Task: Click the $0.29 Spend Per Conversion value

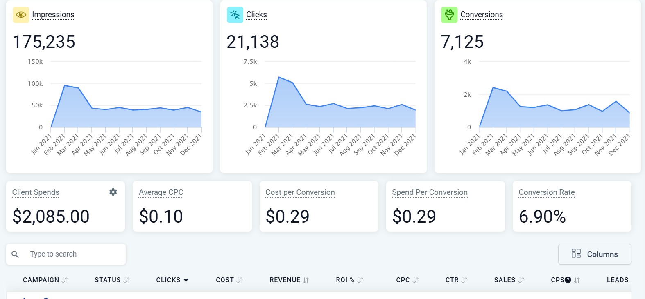Action: pyautogui.click(x=414, y=216)
